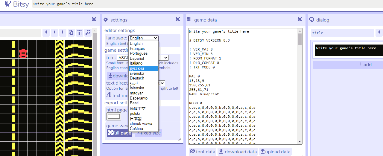This screenshot has width=383, height=156.
Task: Choose Esperanto from language list
Action: (143, 98)
